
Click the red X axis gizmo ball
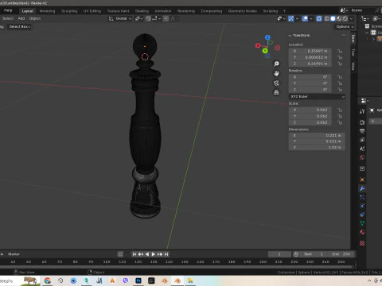click(x=258, y=45)
